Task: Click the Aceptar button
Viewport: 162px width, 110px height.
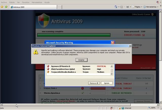Action: pos(82,60)
